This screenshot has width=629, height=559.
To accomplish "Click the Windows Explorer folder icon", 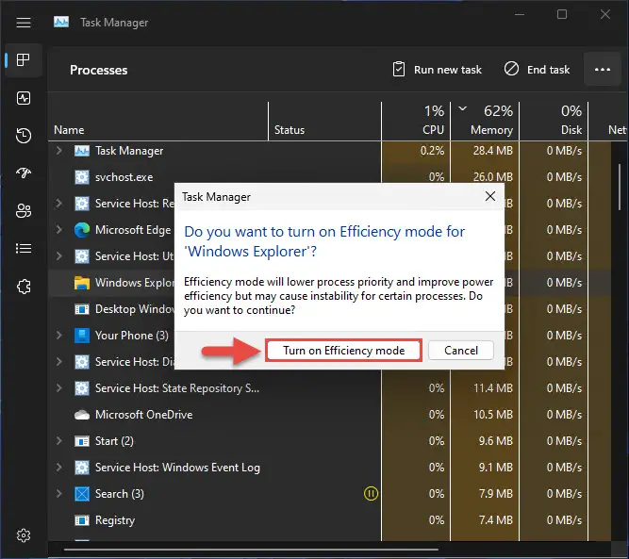I will point(82,283).
